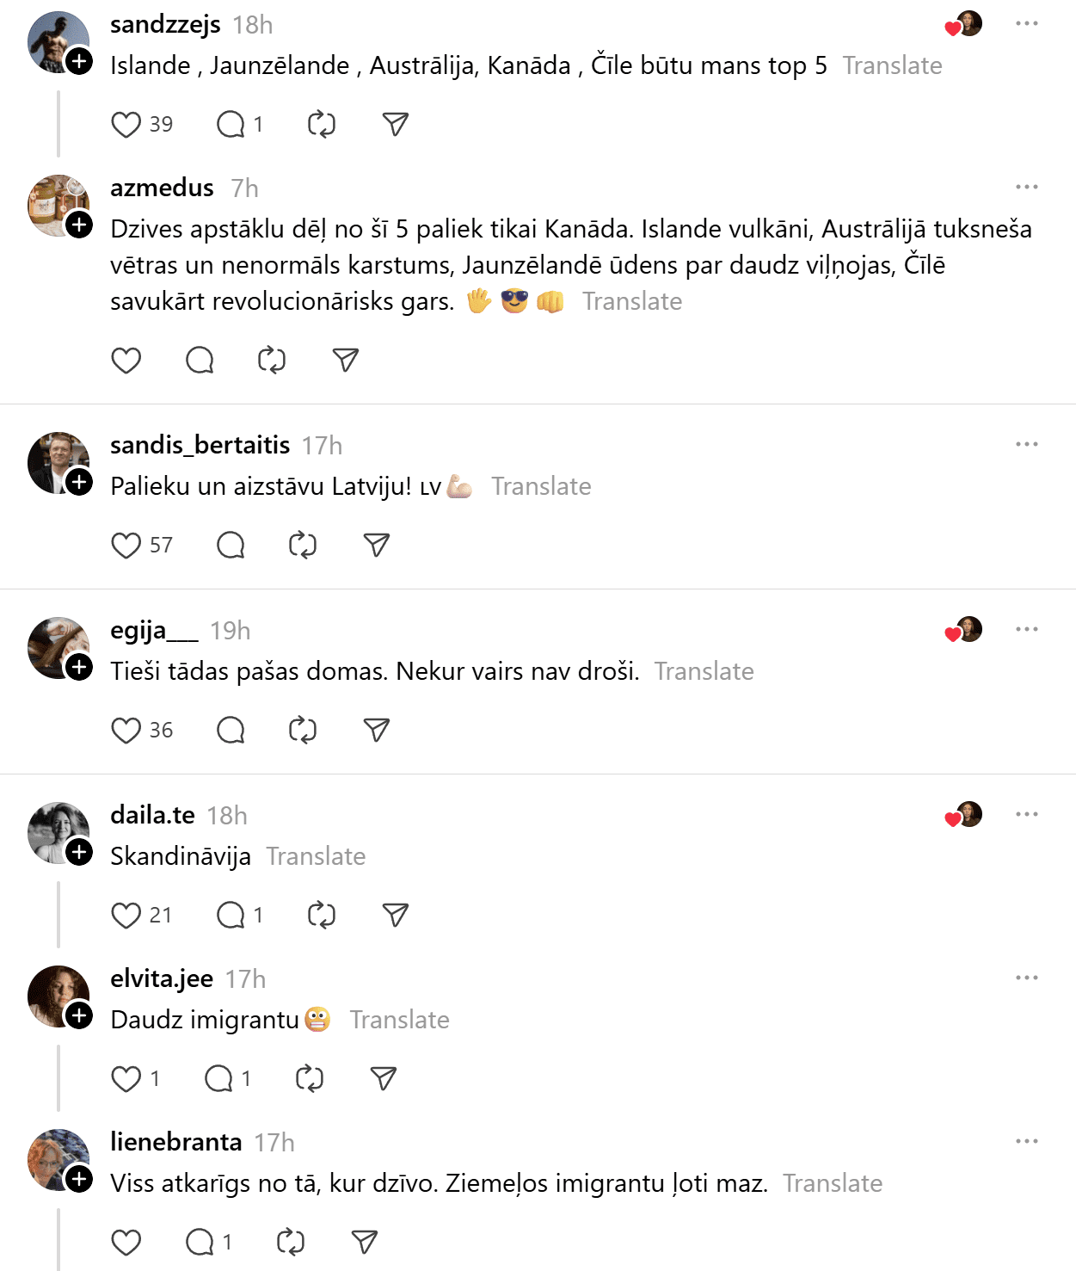Screen dimensions: 1076x1271
Task: View egija___ profile picture
Action: pyautogui.click(x=57, y=646)
